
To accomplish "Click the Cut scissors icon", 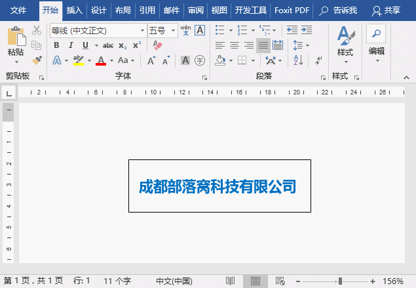I will click(x=37, y=30).
